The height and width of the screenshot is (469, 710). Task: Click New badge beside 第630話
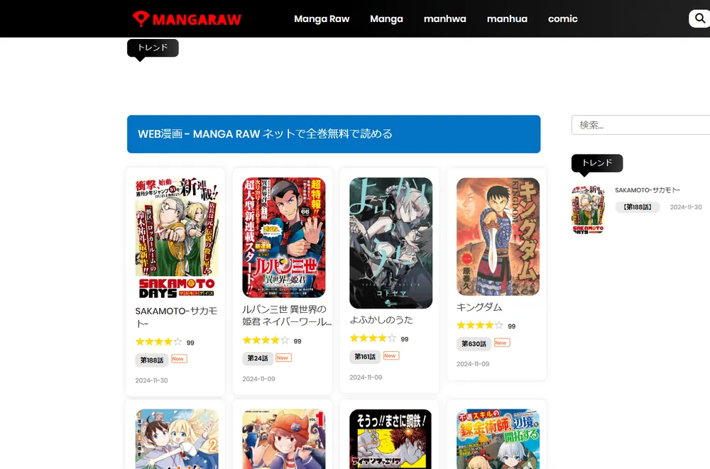point(502,343)
